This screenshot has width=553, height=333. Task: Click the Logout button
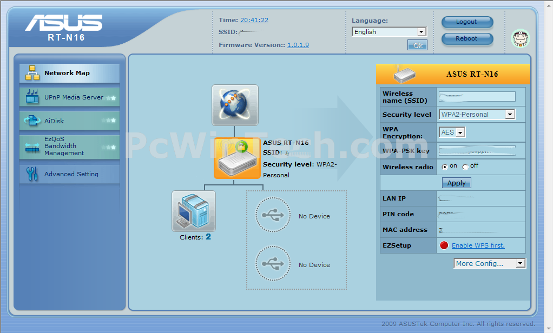coord(468,22)
